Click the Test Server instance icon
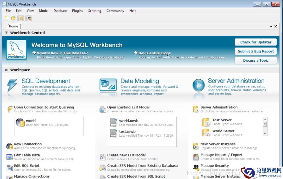Image resolution: width=283 pixels, height=179 pixels. (206, 122)
